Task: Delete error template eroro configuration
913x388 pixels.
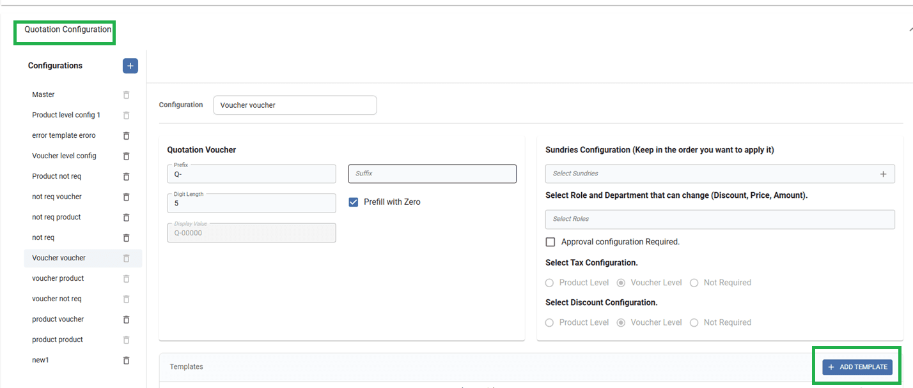Action: click(x=126, y=135)
